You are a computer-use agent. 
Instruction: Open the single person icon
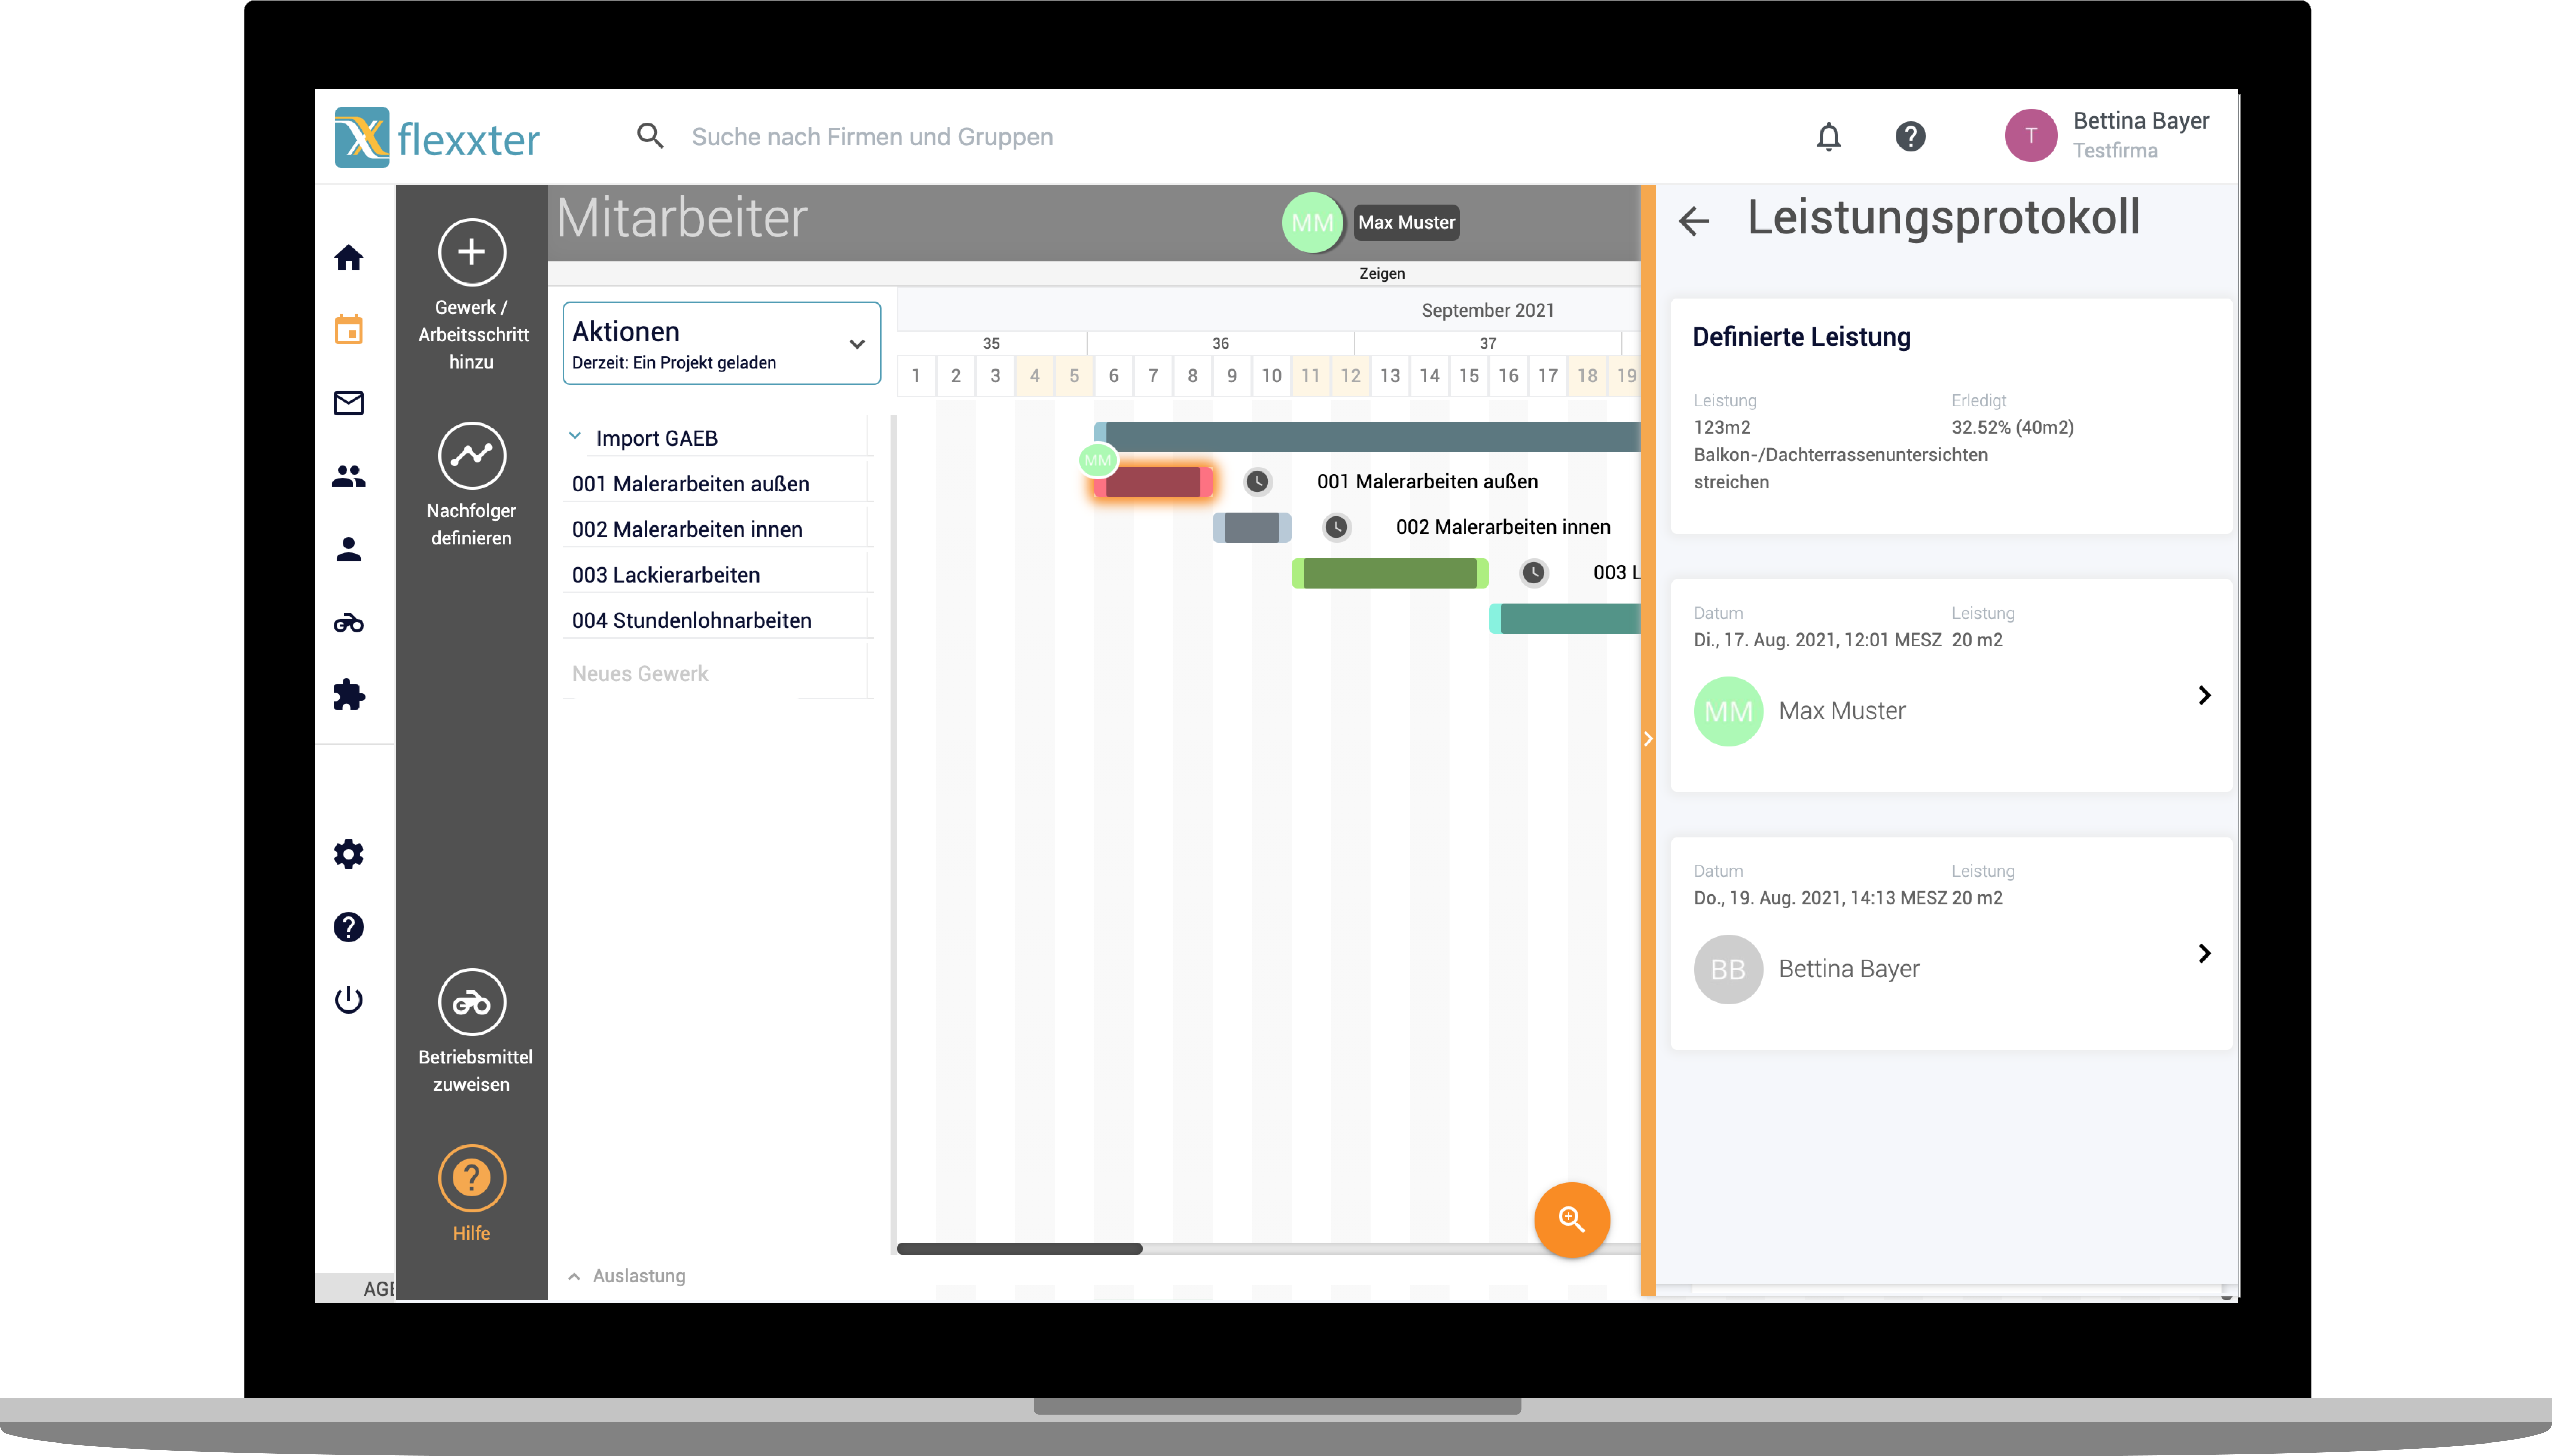(348, 549)
